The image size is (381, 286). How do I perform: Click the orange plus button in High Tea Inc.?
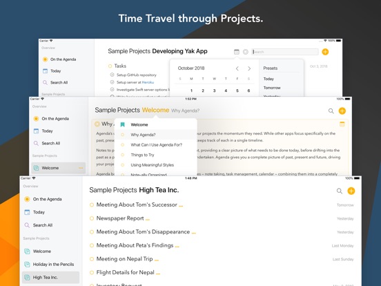(x=351, y=191)
